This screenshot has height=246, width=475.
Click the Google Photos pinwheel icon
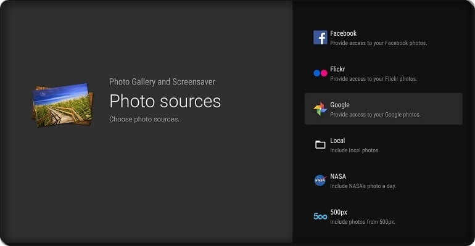point(320,109)
